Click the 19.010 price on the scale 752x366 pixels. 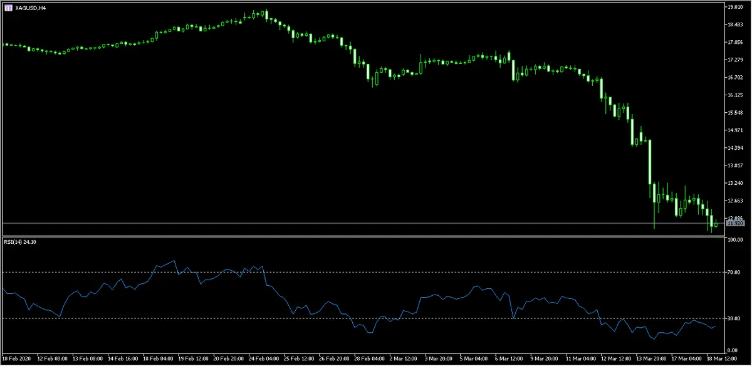[x=734, y=7]
